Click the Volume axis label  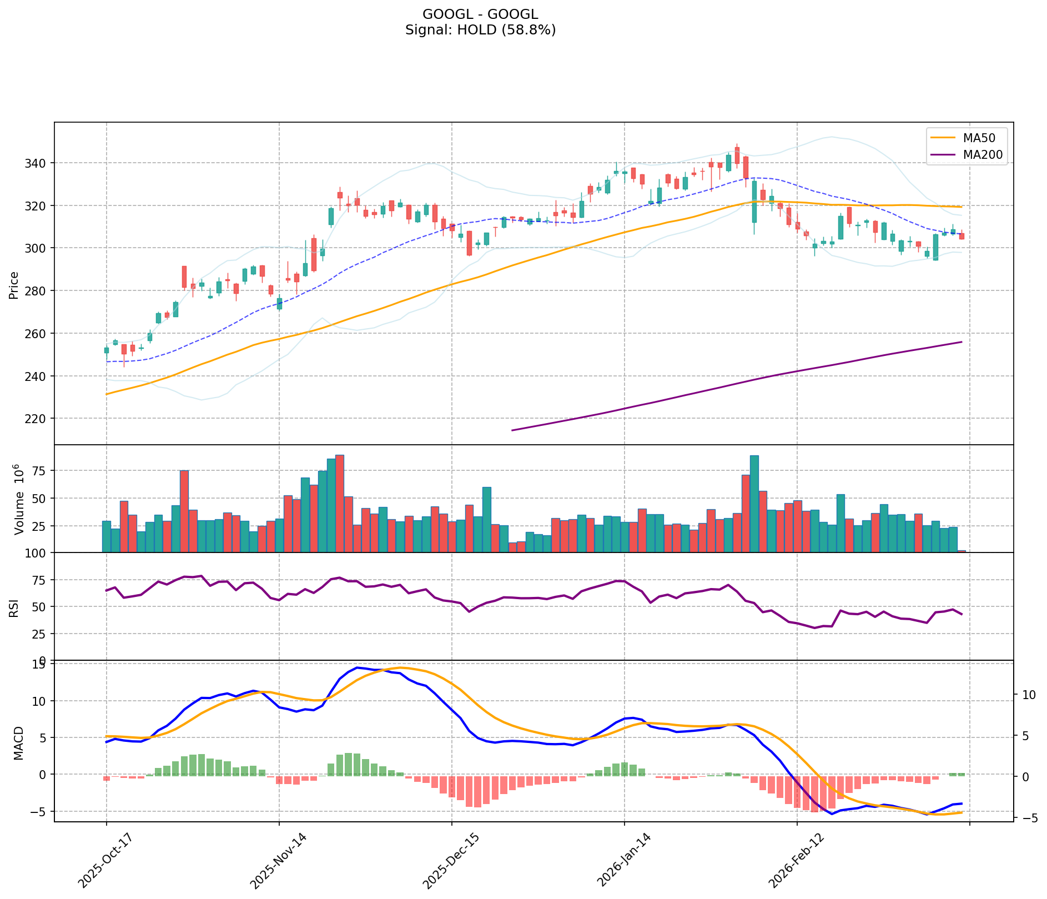(19, 500)
